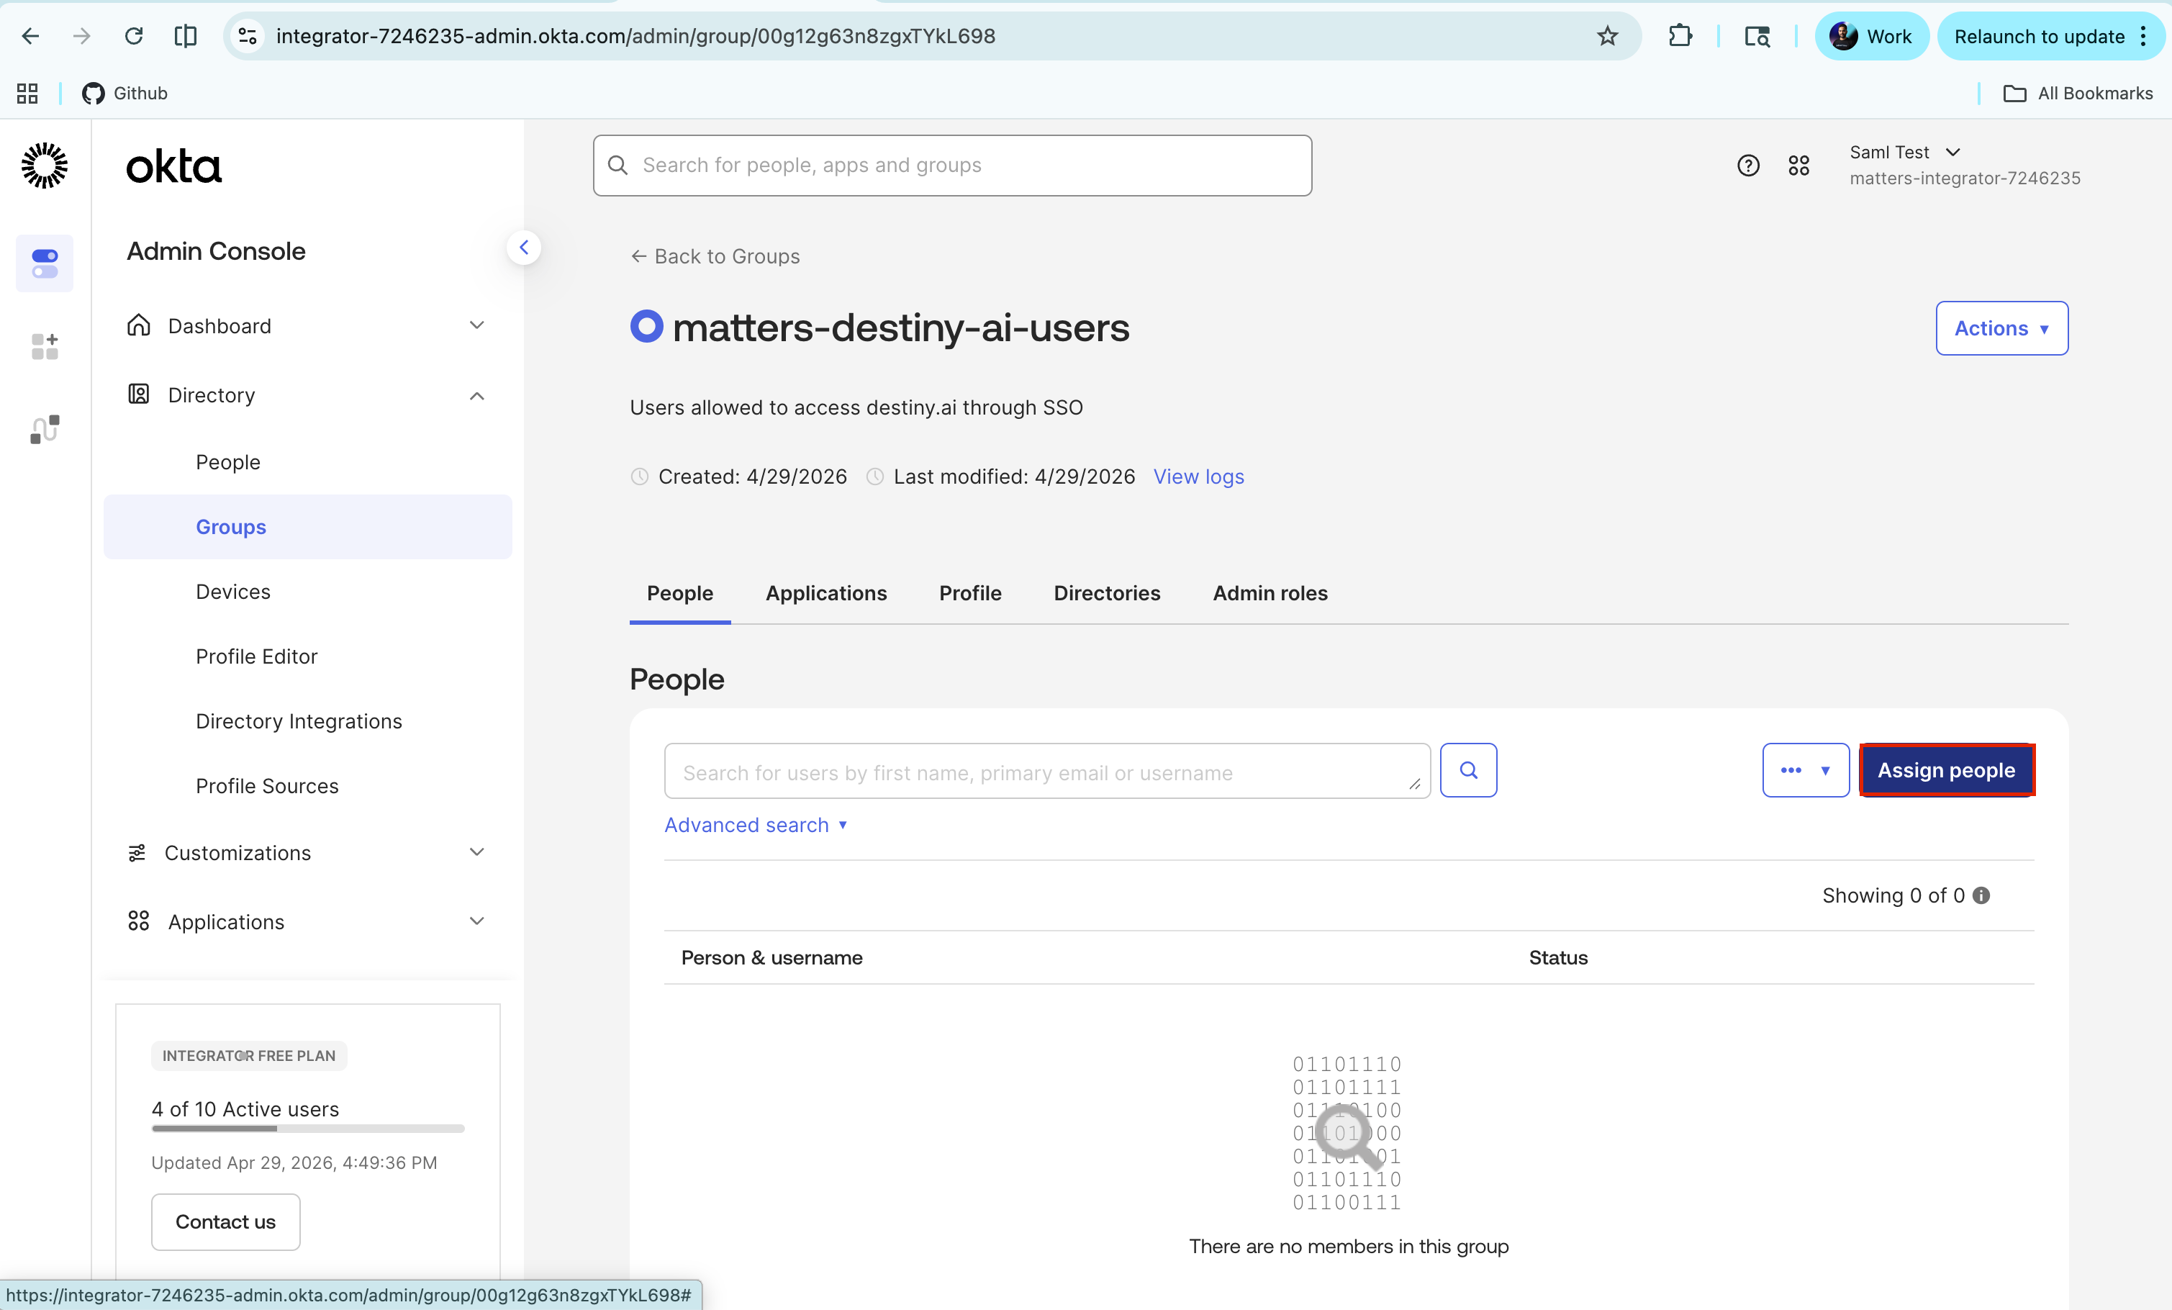Screen dimensions: 2172x1310
Task: Open the Okta apps launcher icon
Action: (x=1799, y=165)
